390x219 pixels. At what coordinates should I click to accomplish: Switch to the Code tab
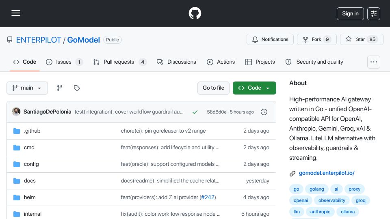pyautogui.click(x=25, y=62)
